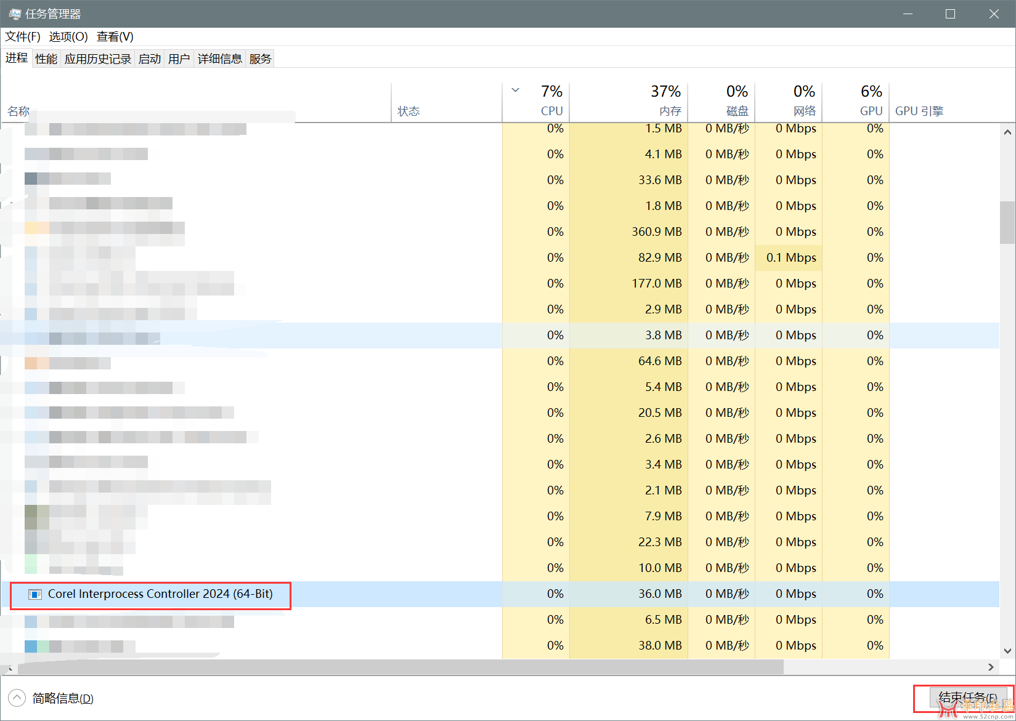The image size is (1016, 721).
Task: Click the 360.9 MB memory cell
Action: click(628, 232)
